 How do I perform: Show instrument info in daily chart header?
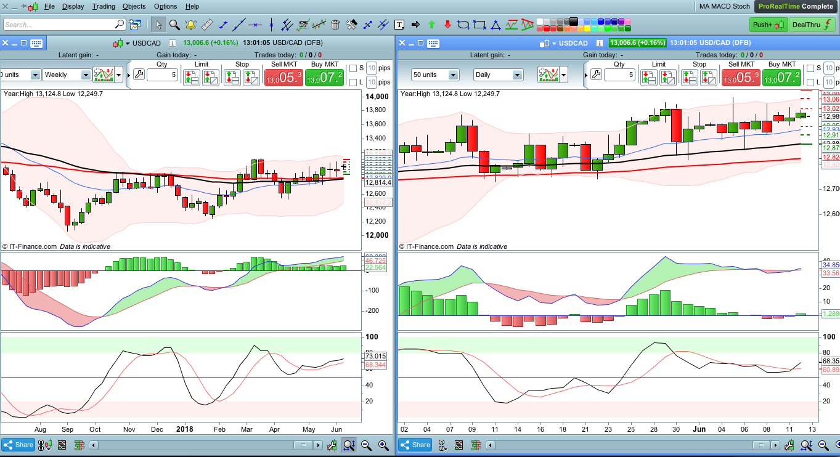click(x=598, y=43)
